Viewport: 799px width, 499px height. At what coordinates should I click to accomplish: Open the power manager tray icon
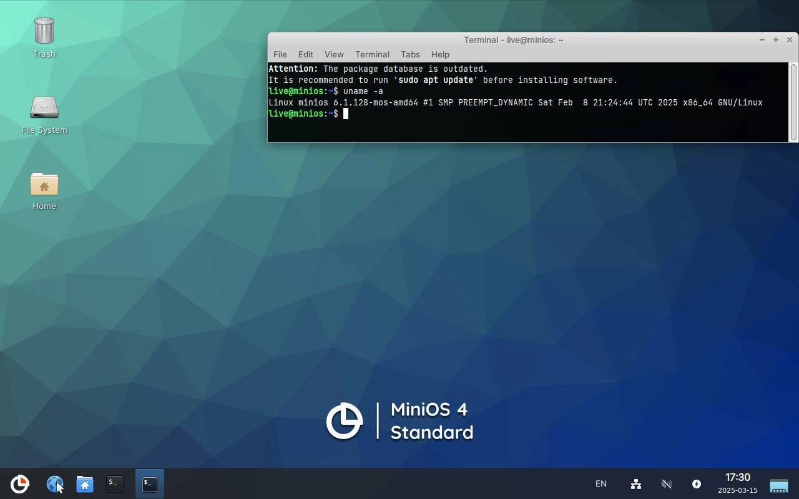697,484
